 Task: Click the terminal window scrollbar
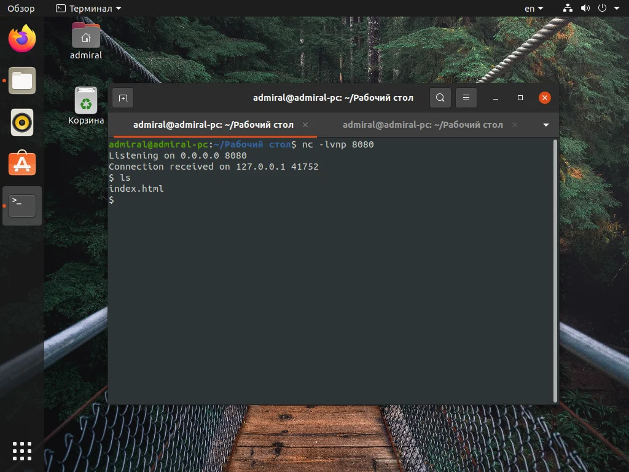click(x=554, y=246)
